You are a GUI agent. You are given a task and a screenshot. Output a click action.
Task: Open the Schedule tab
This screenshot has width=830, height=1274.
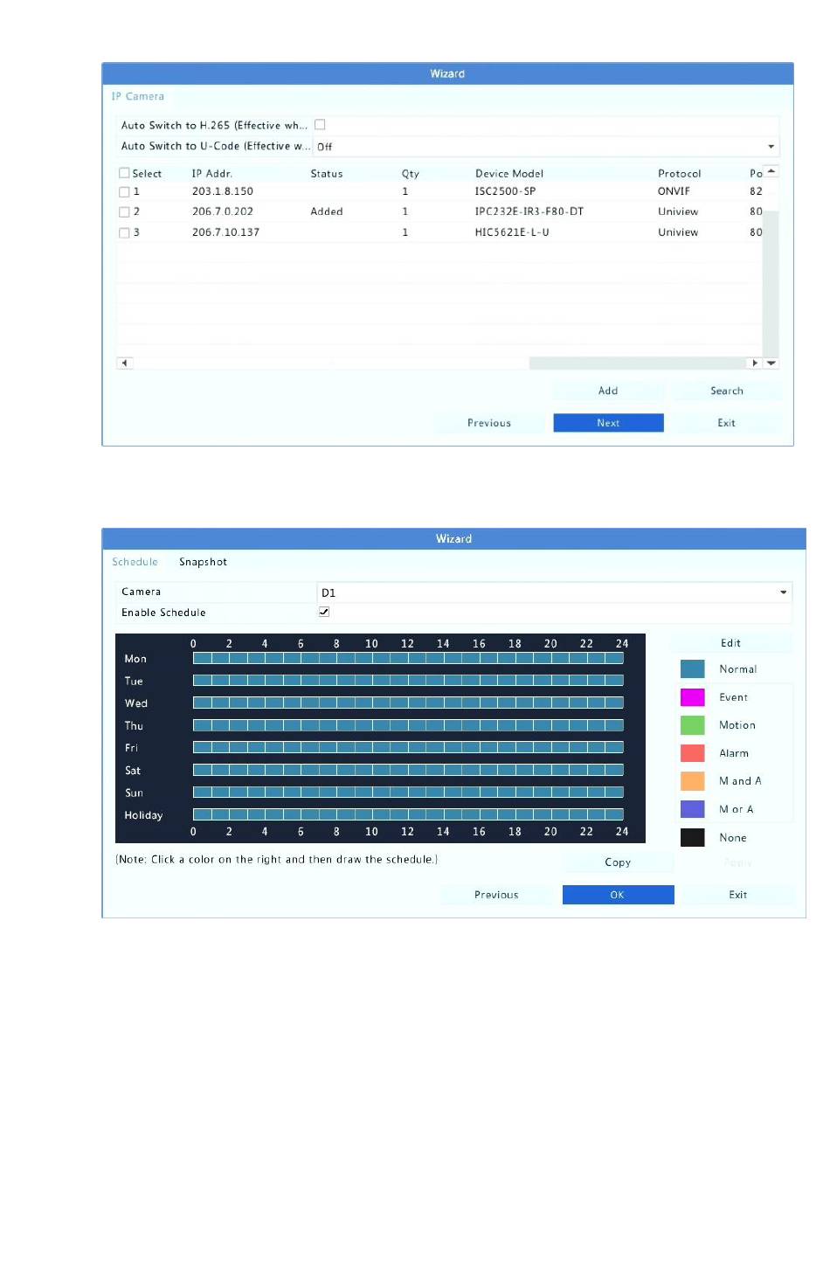click(x=135, y=562)
